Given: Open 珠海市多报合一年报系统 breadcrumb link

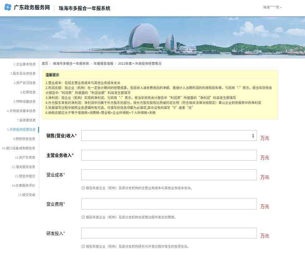Looking at the screenshot, I should pyautogui.click(x=71, y=63).
